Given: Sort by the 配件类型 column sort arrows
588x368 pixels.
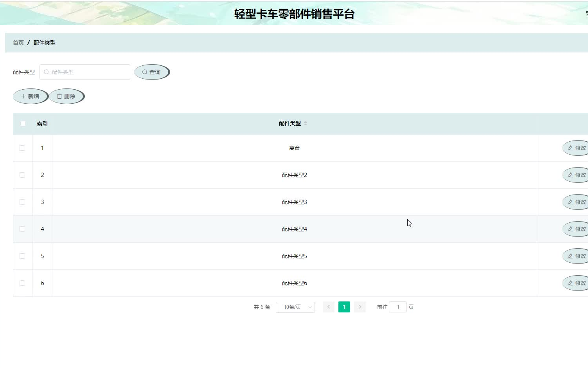Looking at the screenshot, I should (x=306, y=123).
